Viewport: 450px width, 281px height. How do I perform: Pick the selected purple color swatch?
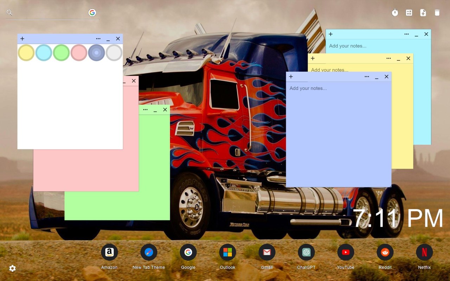(96, 53)
